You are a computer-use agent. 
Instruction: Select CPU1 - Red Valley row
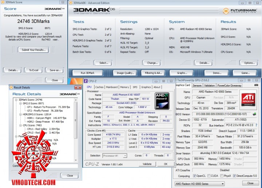tap(43, 129)
